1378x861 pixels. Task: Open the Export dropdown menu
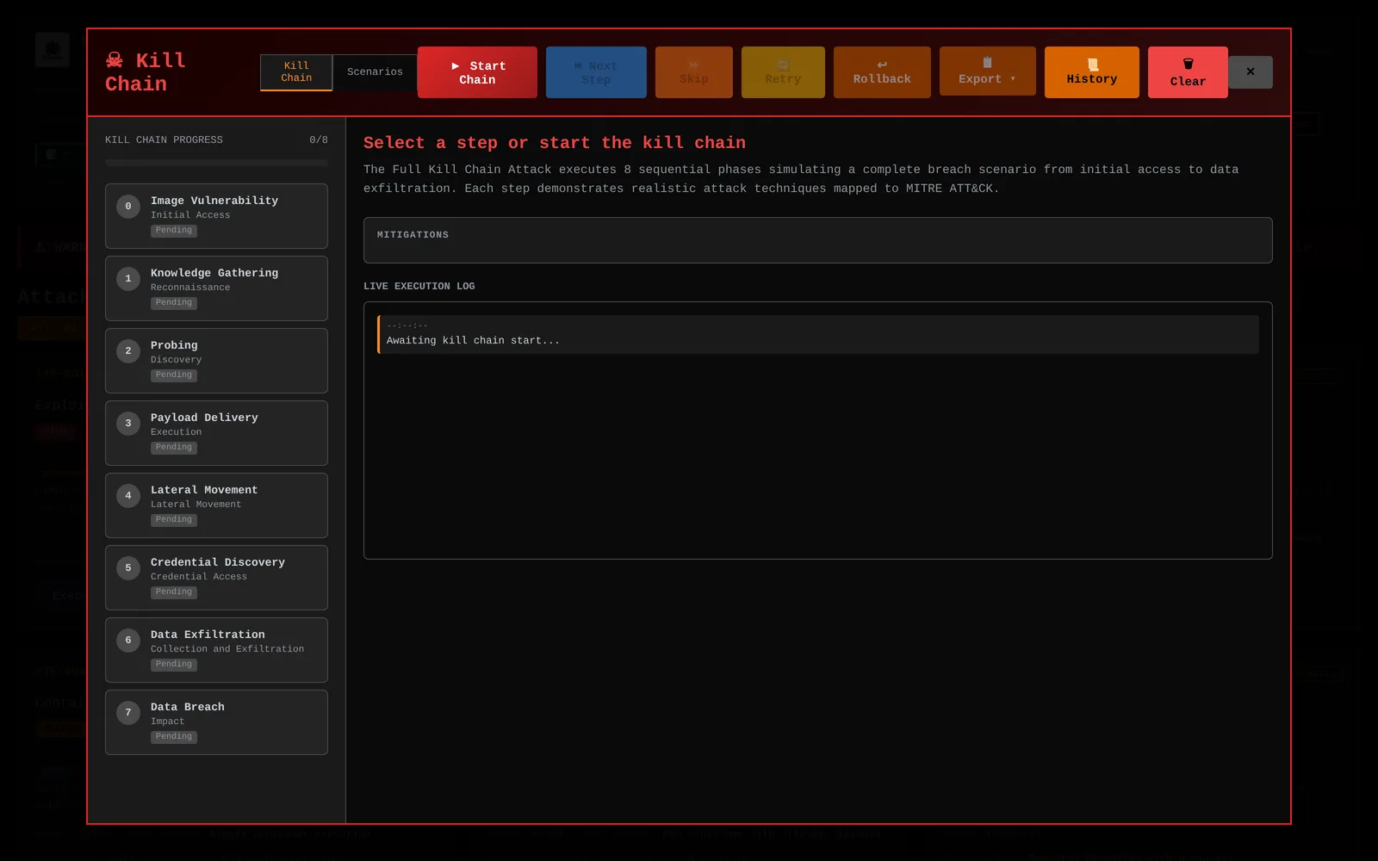[988, 71]
